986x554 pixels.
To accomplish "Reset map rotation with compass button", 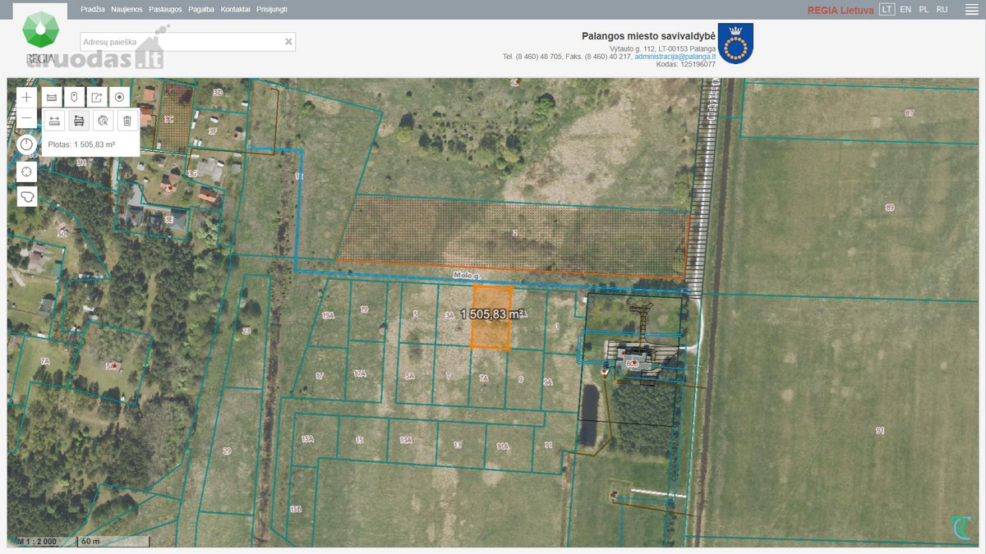I will coord(27,144).
